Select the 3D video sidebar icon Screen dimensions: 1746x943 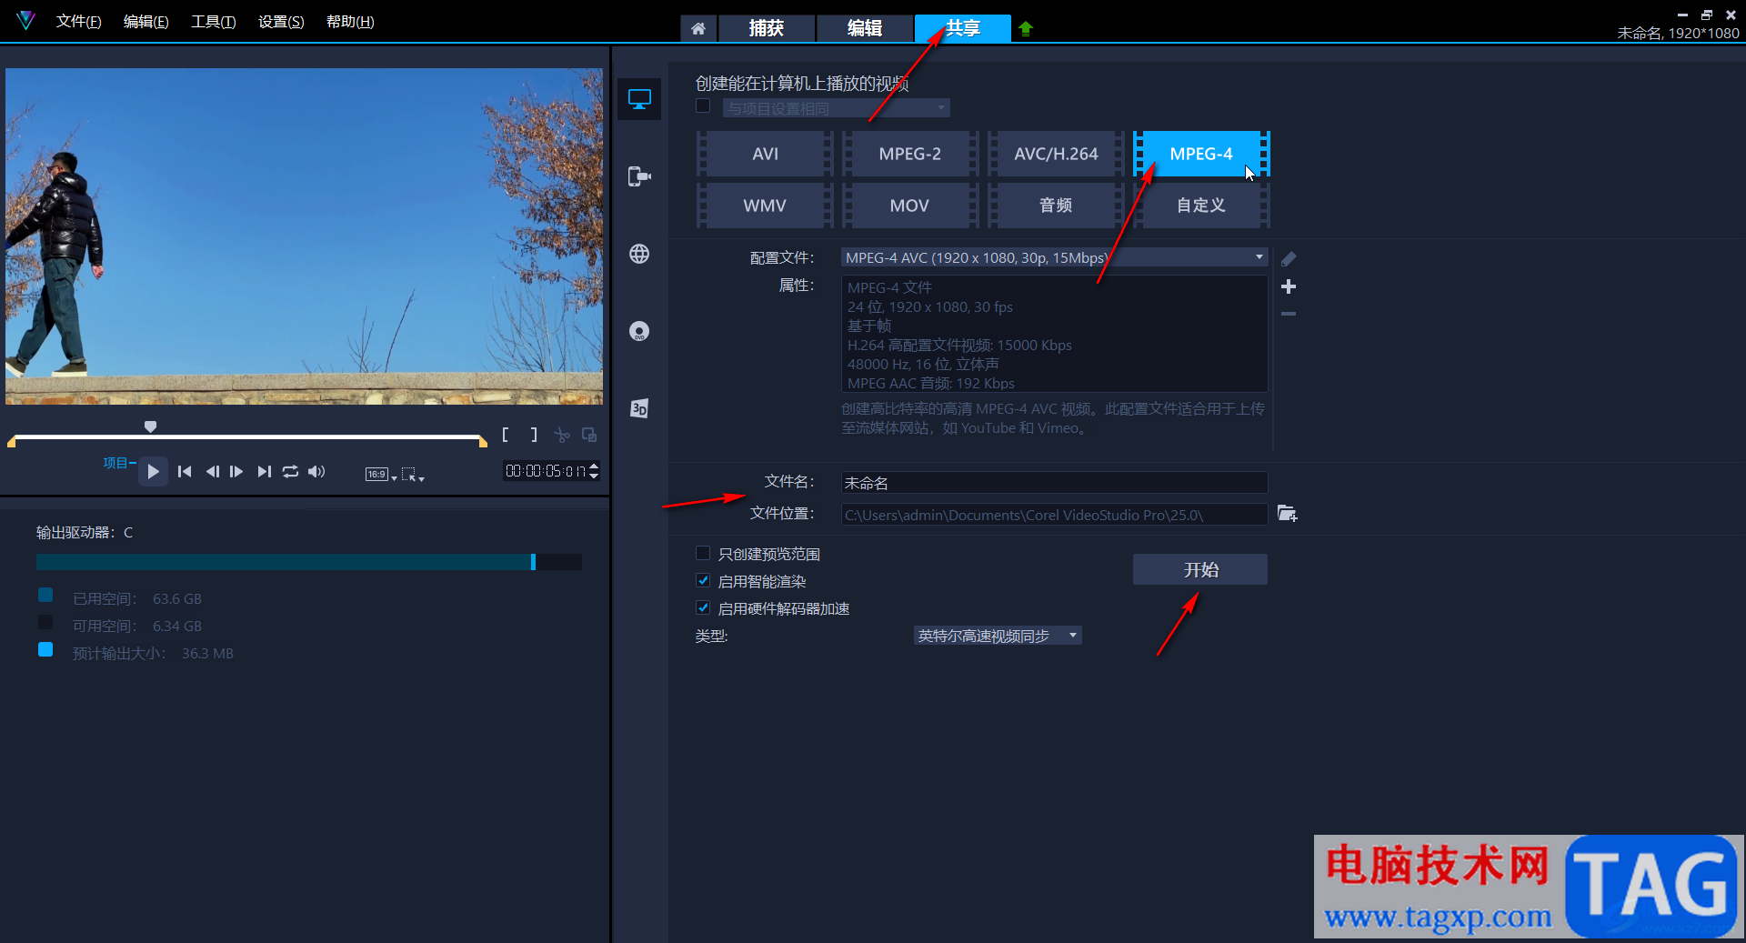click(639, 408)
